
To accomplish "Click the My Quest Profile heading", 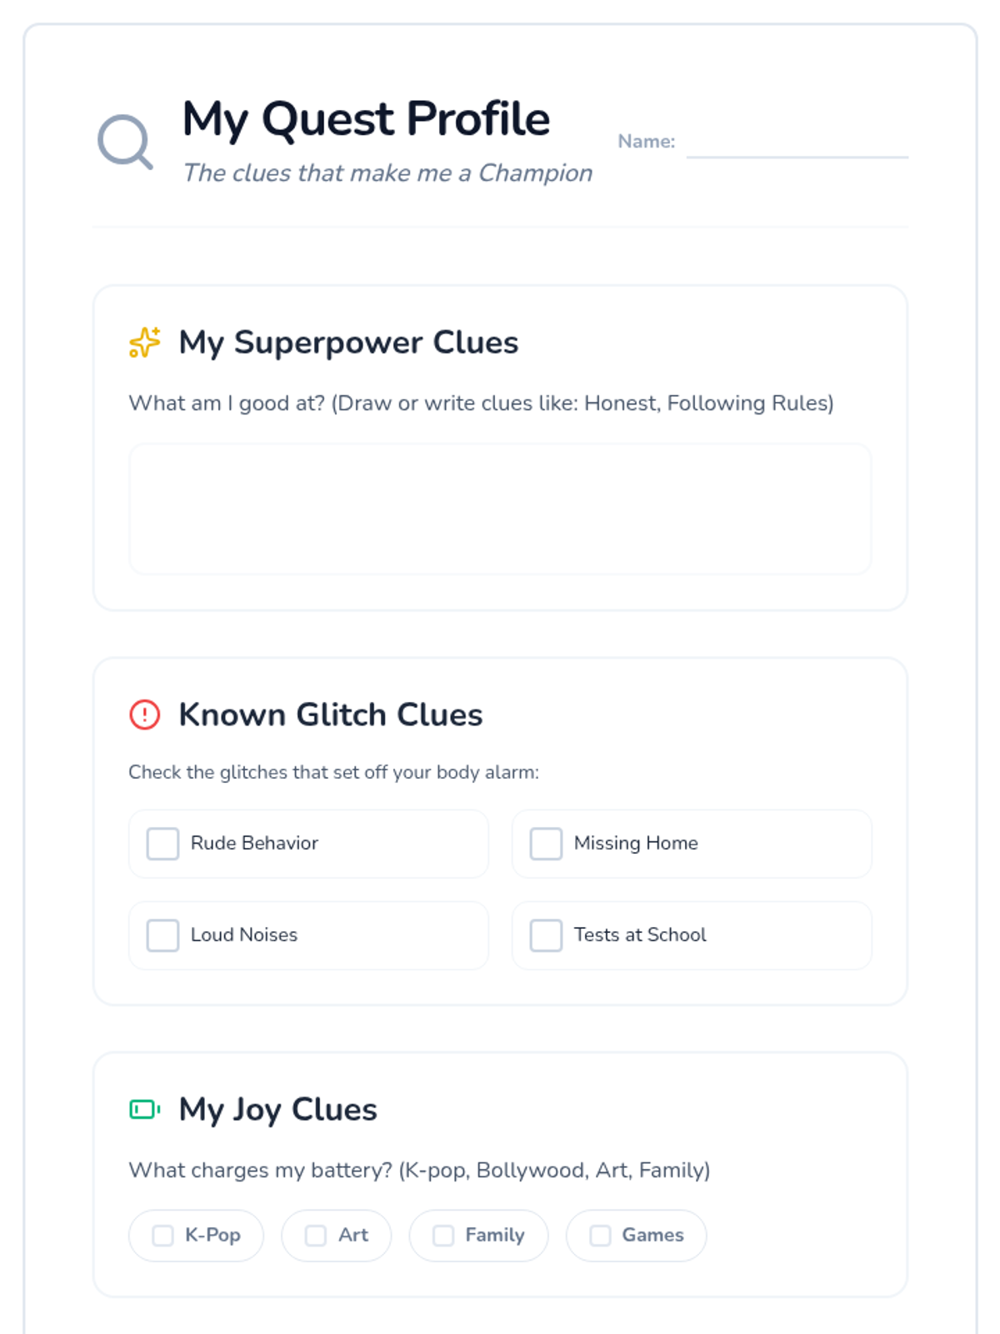I will click(366, 119).
